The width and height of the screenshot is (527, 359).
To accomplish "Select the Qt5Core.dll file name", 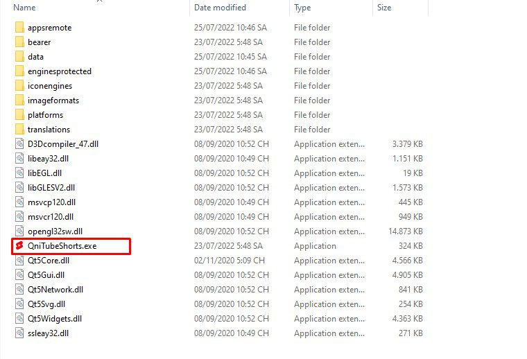I will (x=49, y=261).
